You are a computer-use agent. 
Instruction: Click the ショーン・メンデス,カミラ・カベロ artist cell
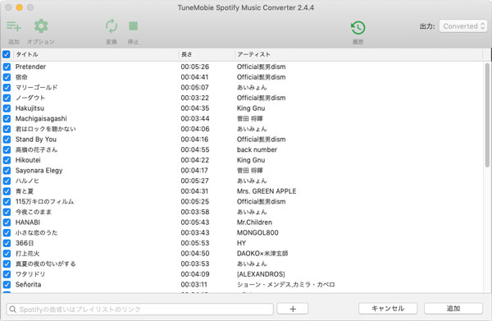click(x=286, y=284)
